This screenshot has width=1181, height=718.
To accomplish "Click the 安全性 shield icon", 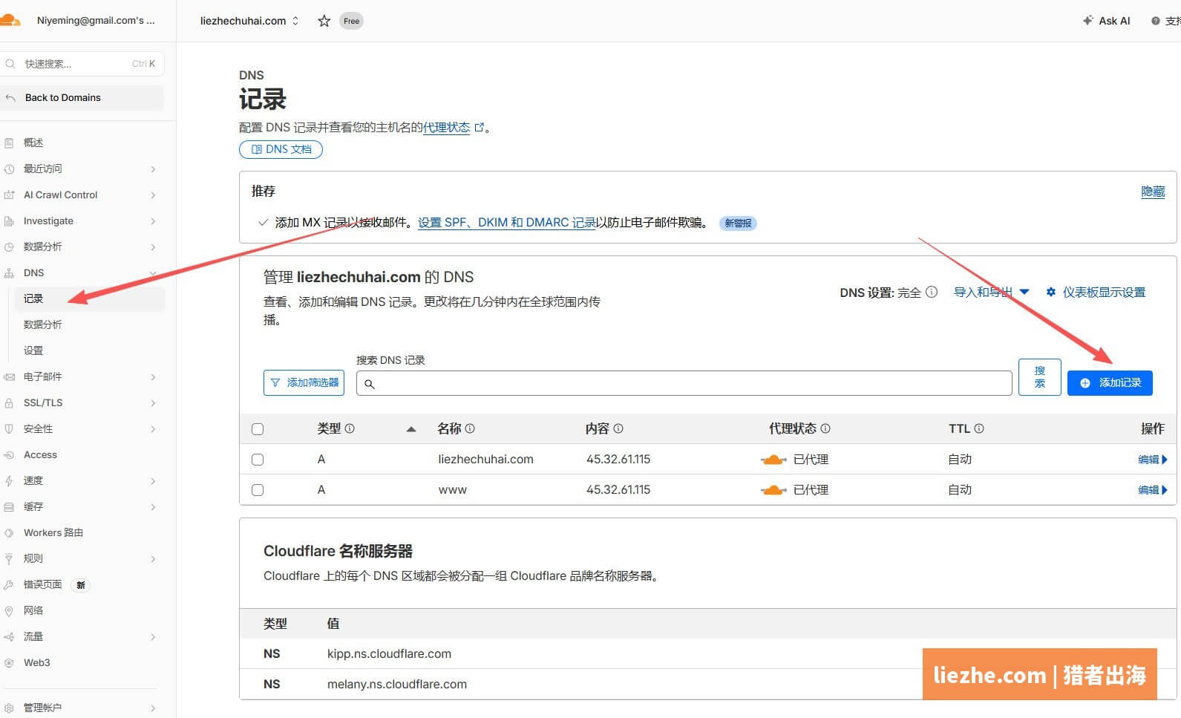I will (x=9, y=428).
